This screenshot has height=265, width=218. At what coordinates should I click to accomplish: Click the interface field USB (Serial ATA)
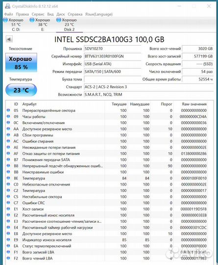coord(112,64)
